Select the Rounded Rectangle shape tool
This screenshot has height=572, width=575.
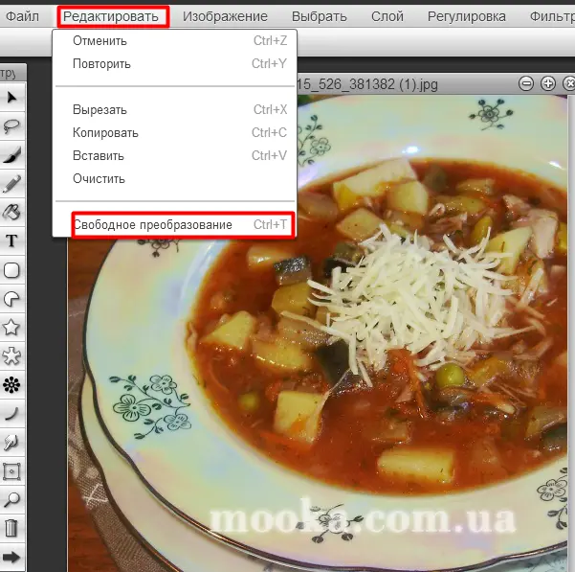(11, 270)
